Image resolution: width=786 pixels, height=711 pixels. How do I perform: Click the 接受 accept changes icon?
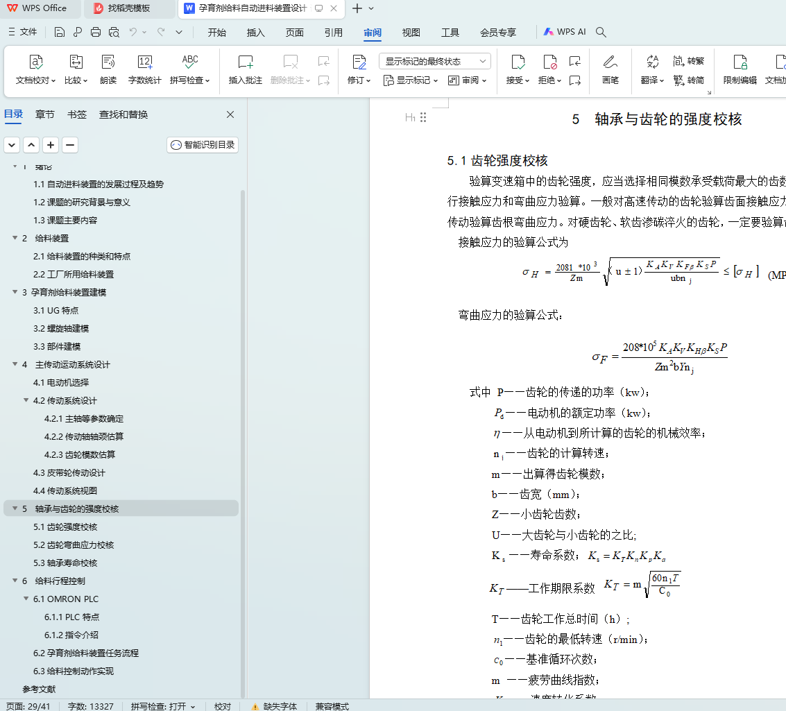518,62
